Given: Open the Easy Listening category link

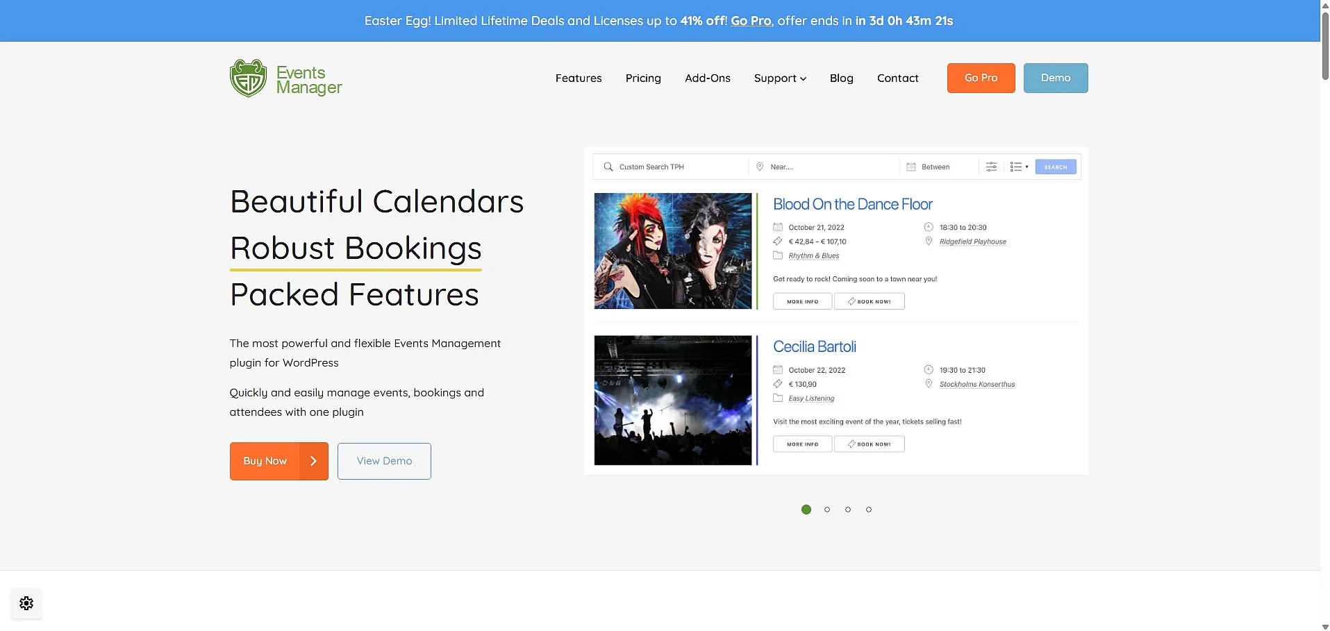Looking at the screenshot, I should [811, 398].
